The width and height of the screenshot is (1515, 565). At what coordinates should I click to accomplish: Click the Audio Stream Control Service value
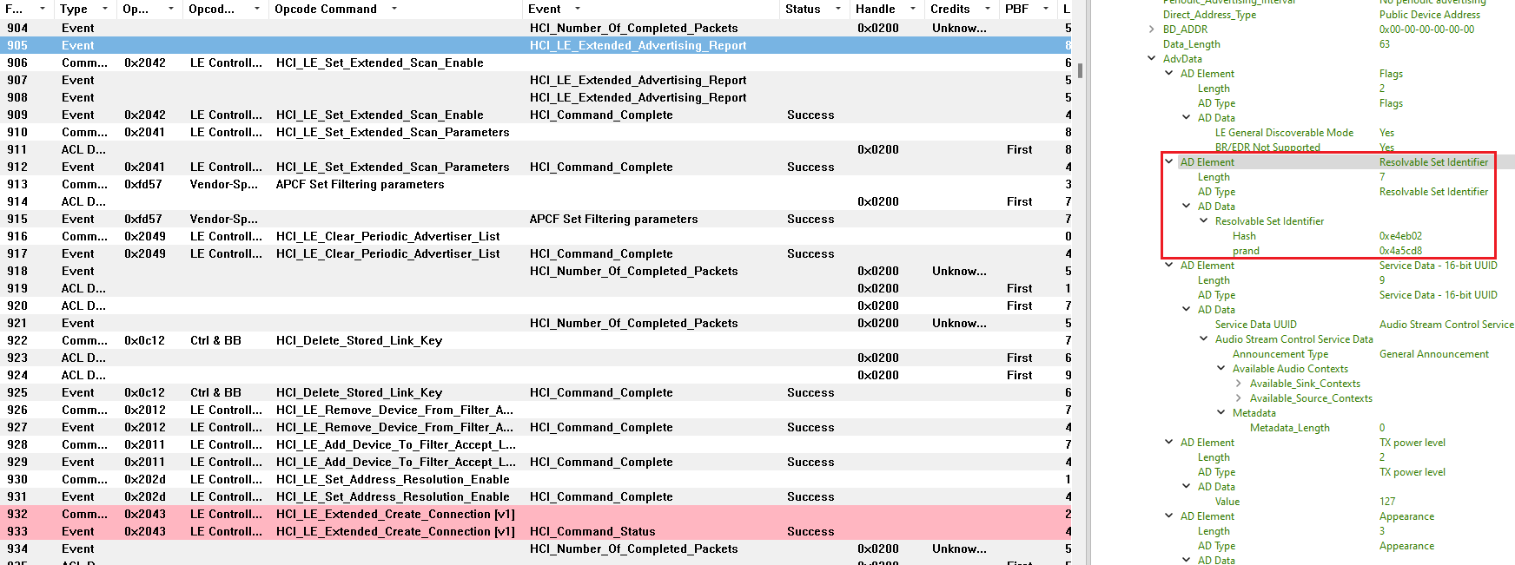click(x=1446, y=325)
